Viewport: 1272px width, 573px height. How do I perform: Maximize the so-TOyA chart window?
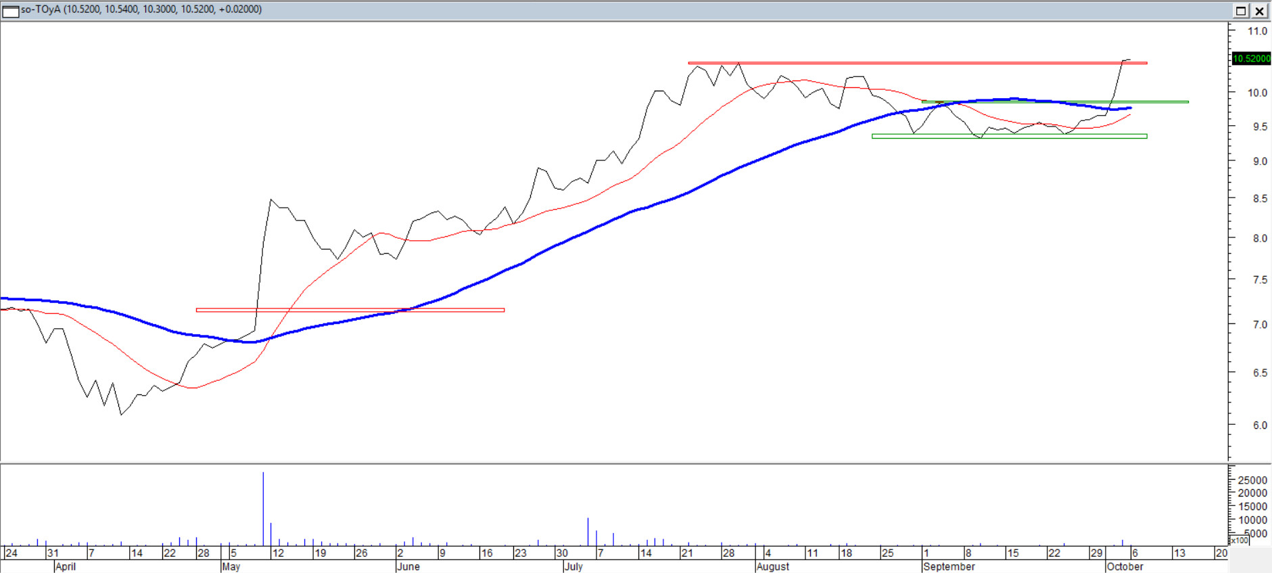[1241, 11]
